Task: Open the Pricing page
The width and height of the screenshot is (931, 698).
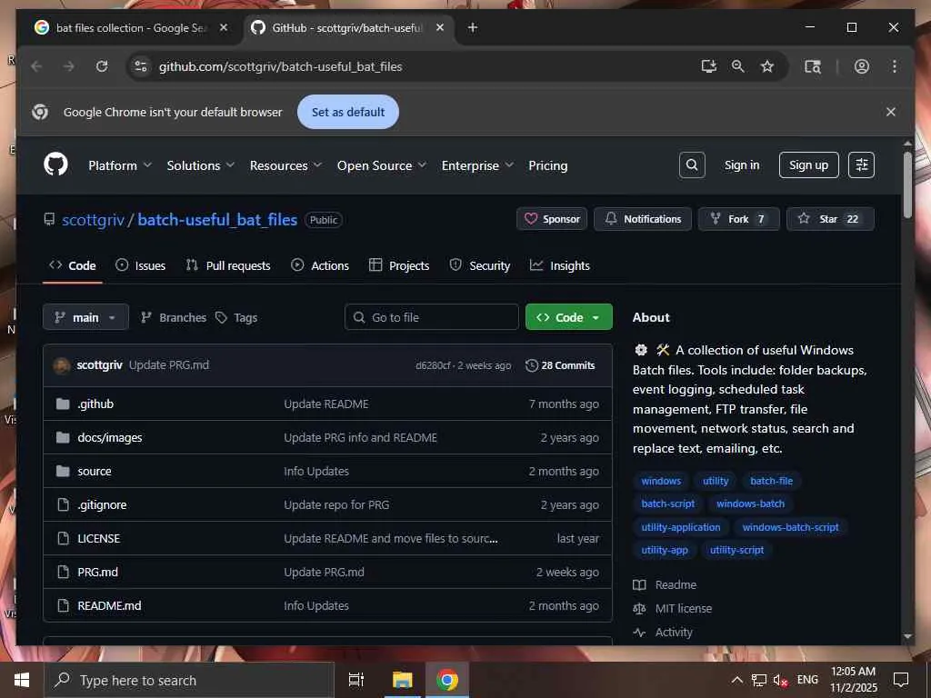Action: click(548, 165)
